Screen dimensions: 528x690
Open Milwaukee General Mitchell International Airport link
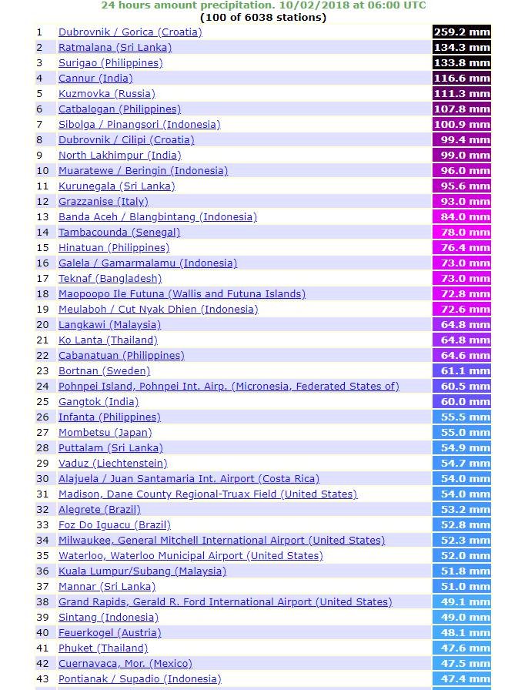[222, 541]
